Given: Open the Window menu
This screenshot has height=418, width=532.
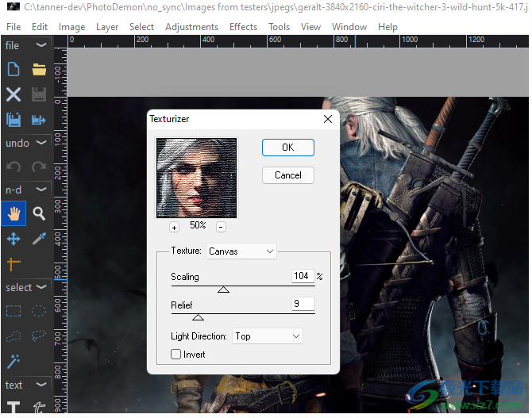Looking at the screenshot, I should tap(349, 27).
